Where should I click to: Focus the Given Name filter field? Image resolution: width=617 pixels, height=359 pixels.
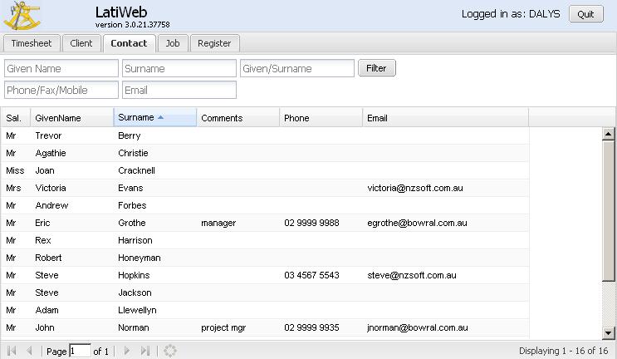pyautogui.click(x=61, y=68)
